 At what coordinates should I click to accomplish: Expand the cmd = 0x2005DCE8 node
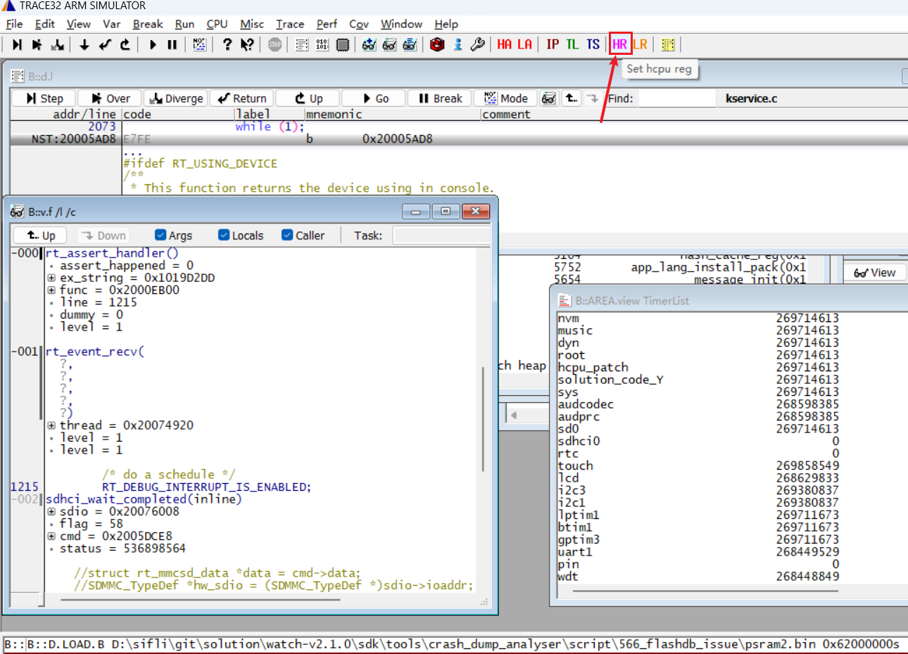pyautogui.click(x=51, y=536)
